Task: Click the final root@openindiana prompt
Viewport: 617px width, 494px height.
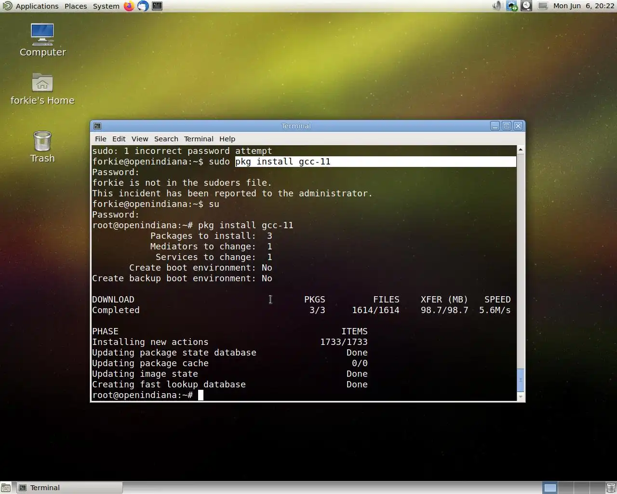Action: [x=143, y=395]
